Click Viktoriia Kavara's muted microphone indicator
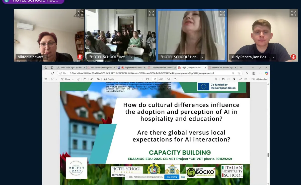301x185 pixels. coord(80,57)
